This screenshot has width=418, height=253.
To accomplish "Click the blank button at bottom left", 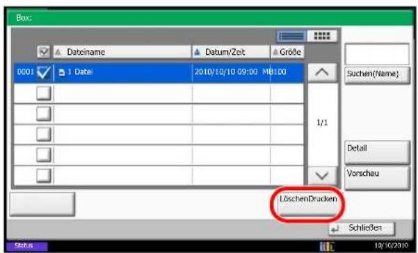I will pyautogui.click(x=42, y=204).
